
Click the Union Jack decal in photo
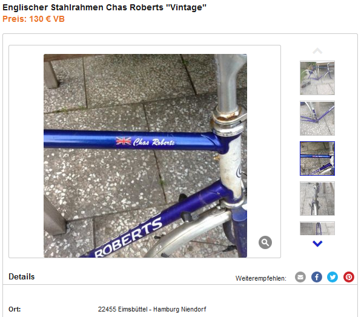pyautogui.click(x=124, y=141)
